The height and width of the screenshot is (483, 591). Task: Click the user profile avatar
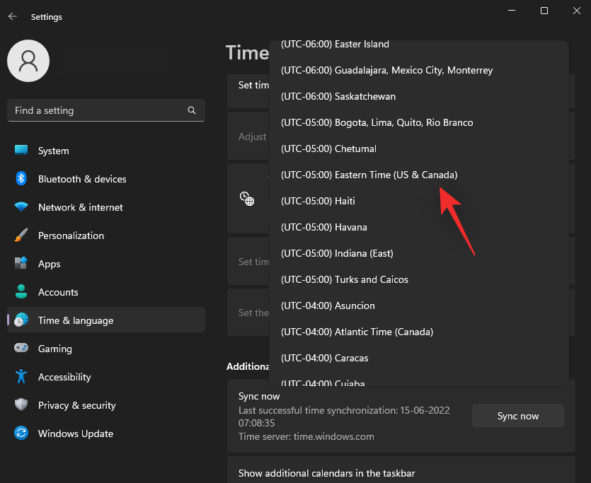tap(28, 61)
